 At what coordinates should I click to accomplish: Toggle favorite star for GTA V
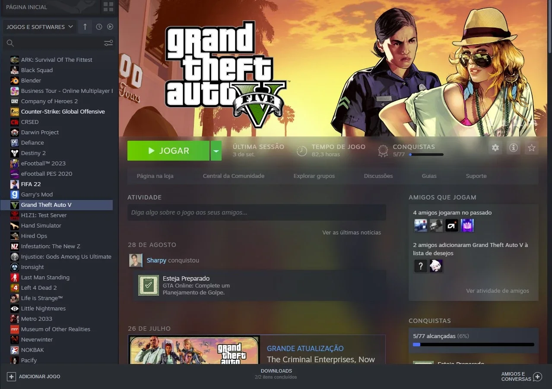532,148
